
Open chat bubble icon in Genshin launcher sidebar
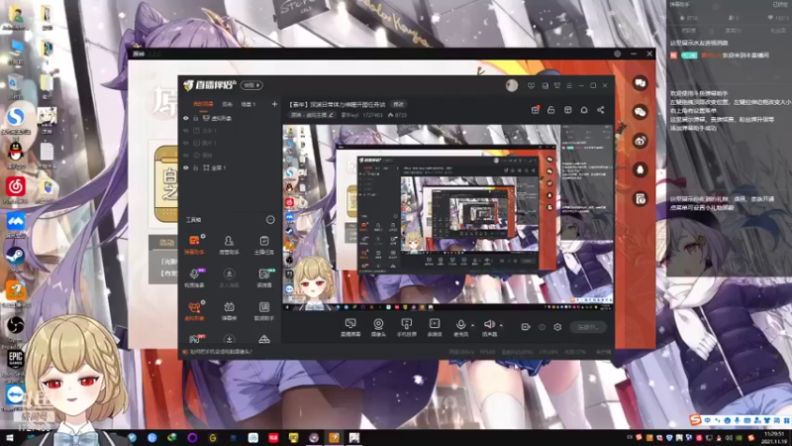[x=640, y=83]
